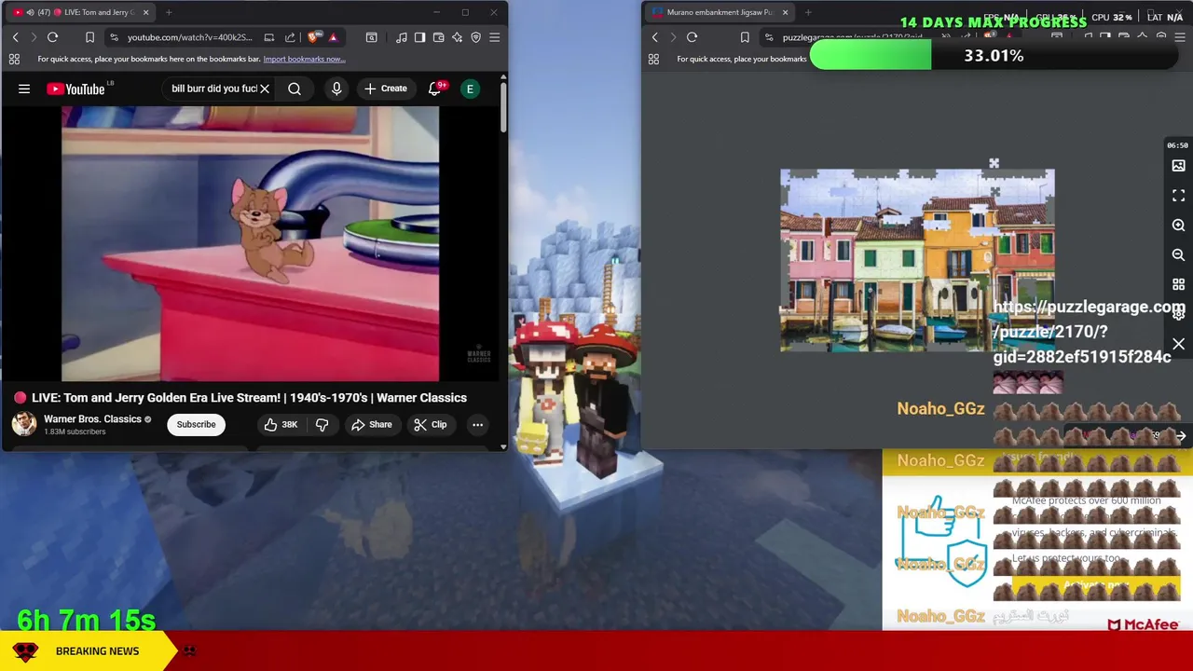The image size is (1193, 671).
Task: Click Import bookmarks now link
Action: pyautogui.click(x=304, y=59)
